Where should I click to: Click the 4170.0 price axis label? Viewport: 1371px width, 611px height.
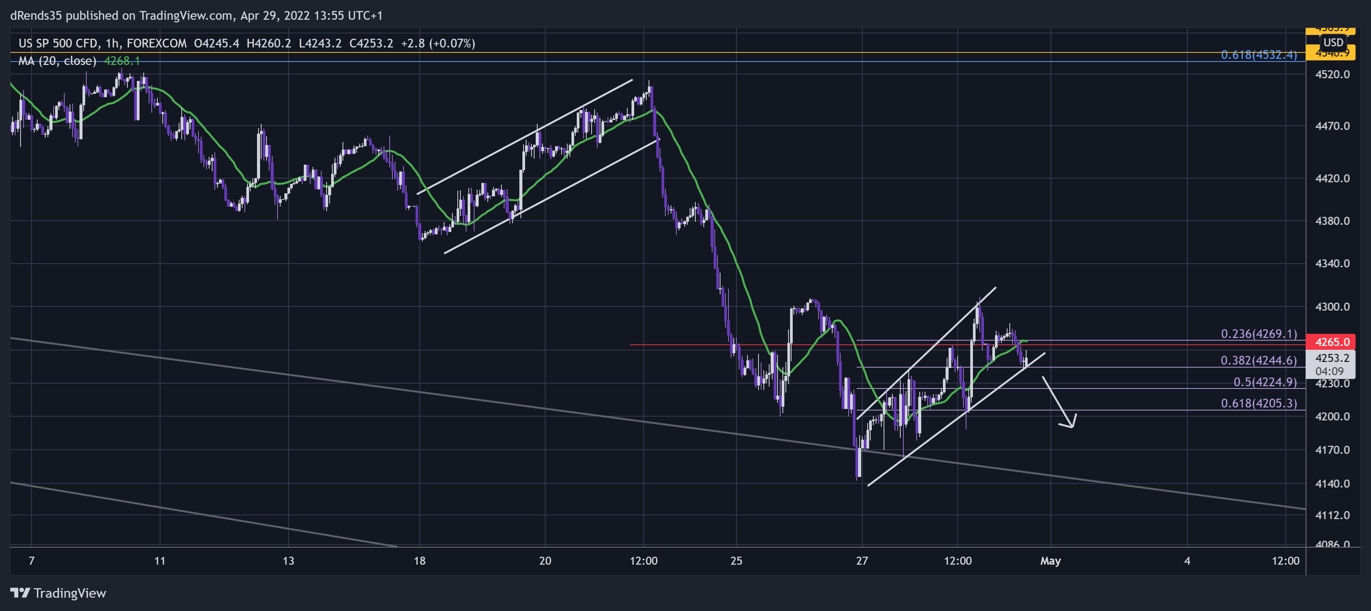click(x=1332, y=449)
